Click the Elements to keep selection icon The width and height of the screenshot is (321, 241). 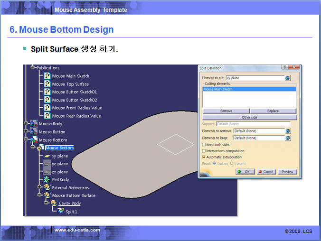(287, 138)
